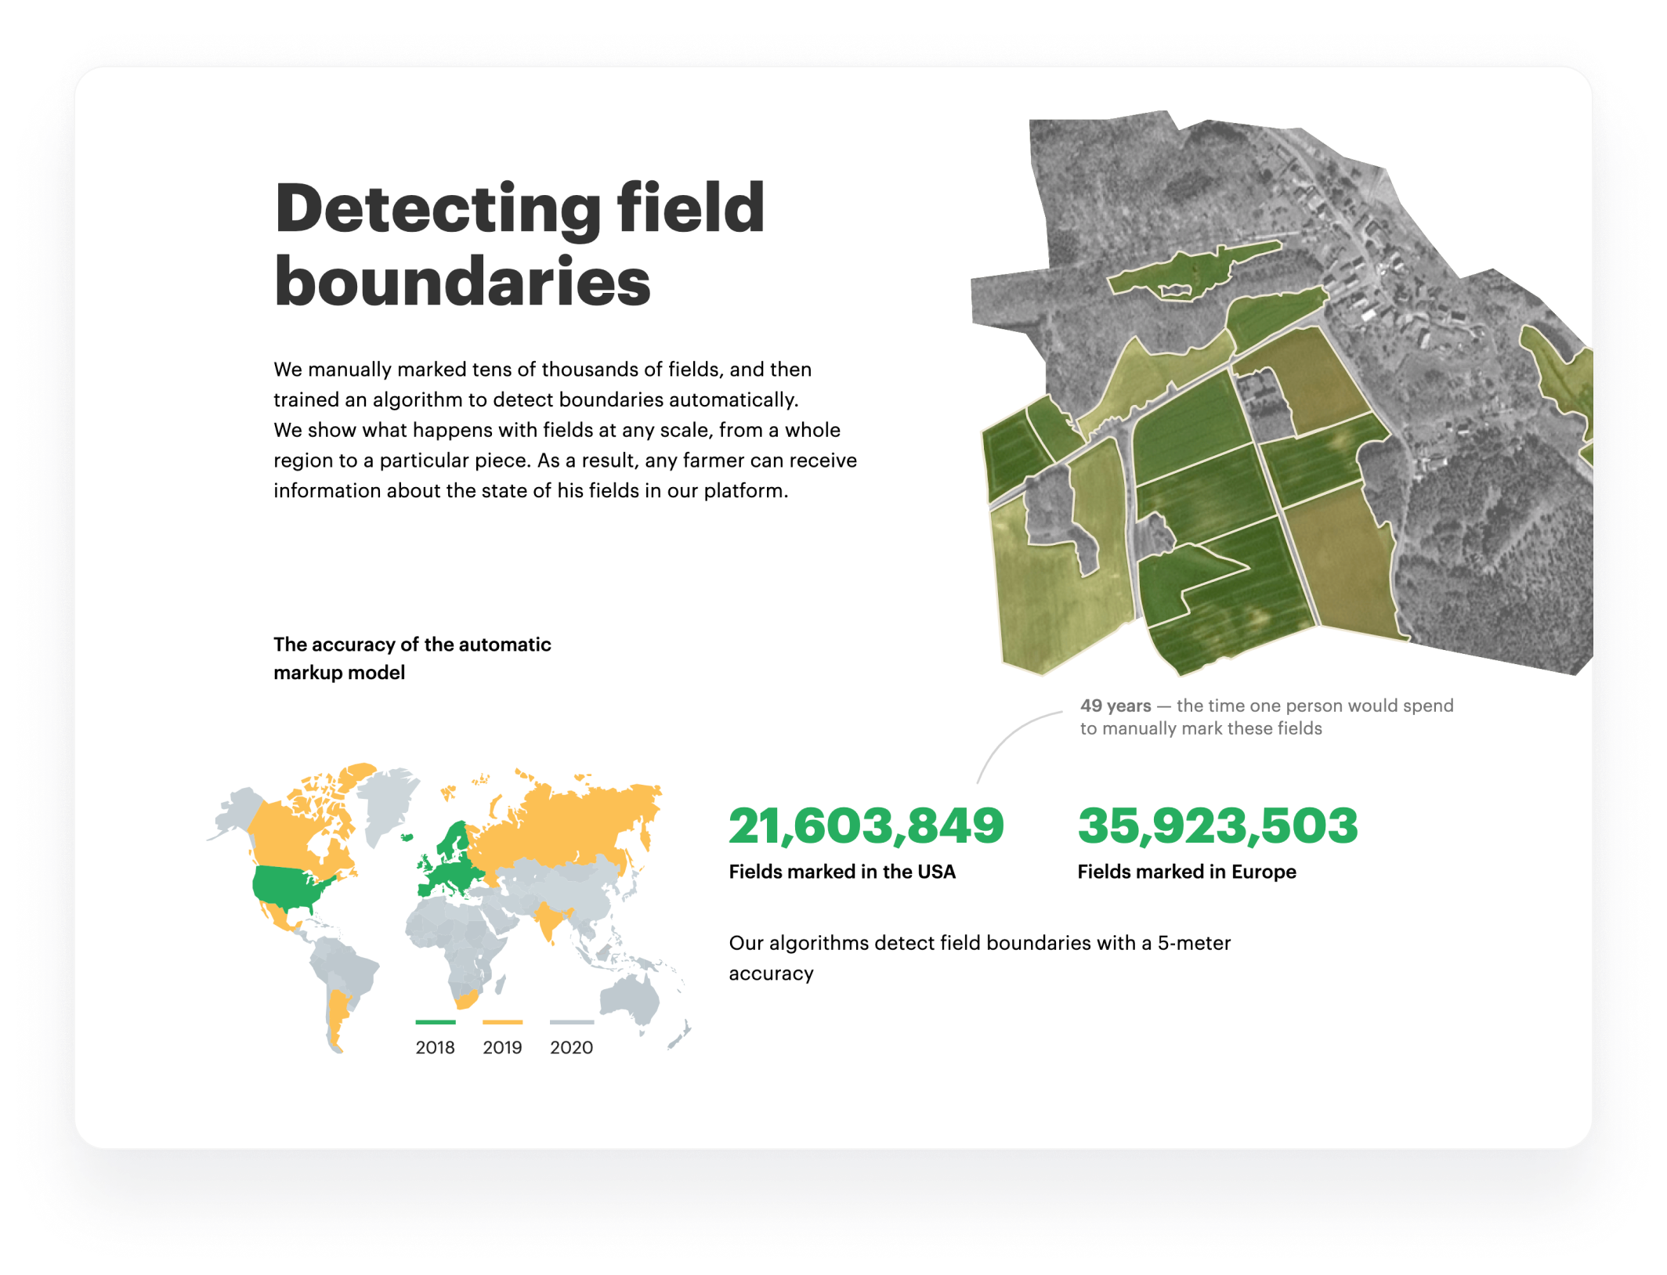
Task: Select the 2020 legend label
Action: pos(571,1047)
